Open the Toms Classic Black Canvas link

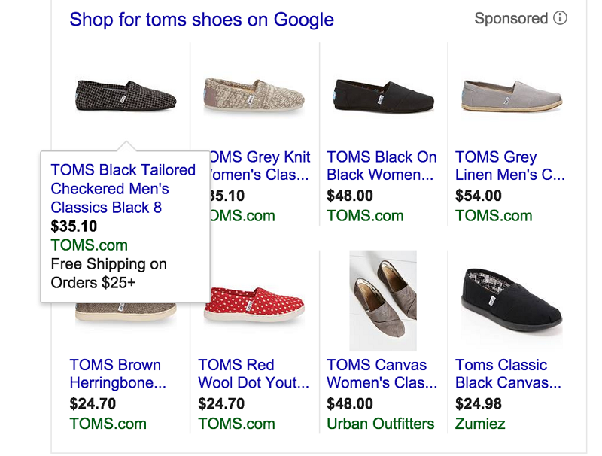click(x=508, y=374)
